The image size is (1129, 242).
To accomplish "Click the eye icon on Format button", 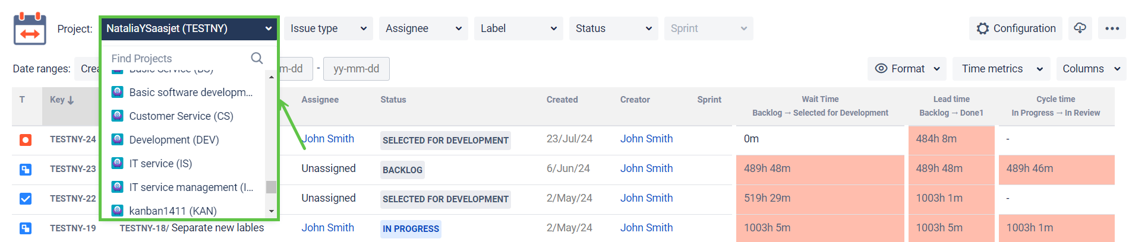I will 881,69.
